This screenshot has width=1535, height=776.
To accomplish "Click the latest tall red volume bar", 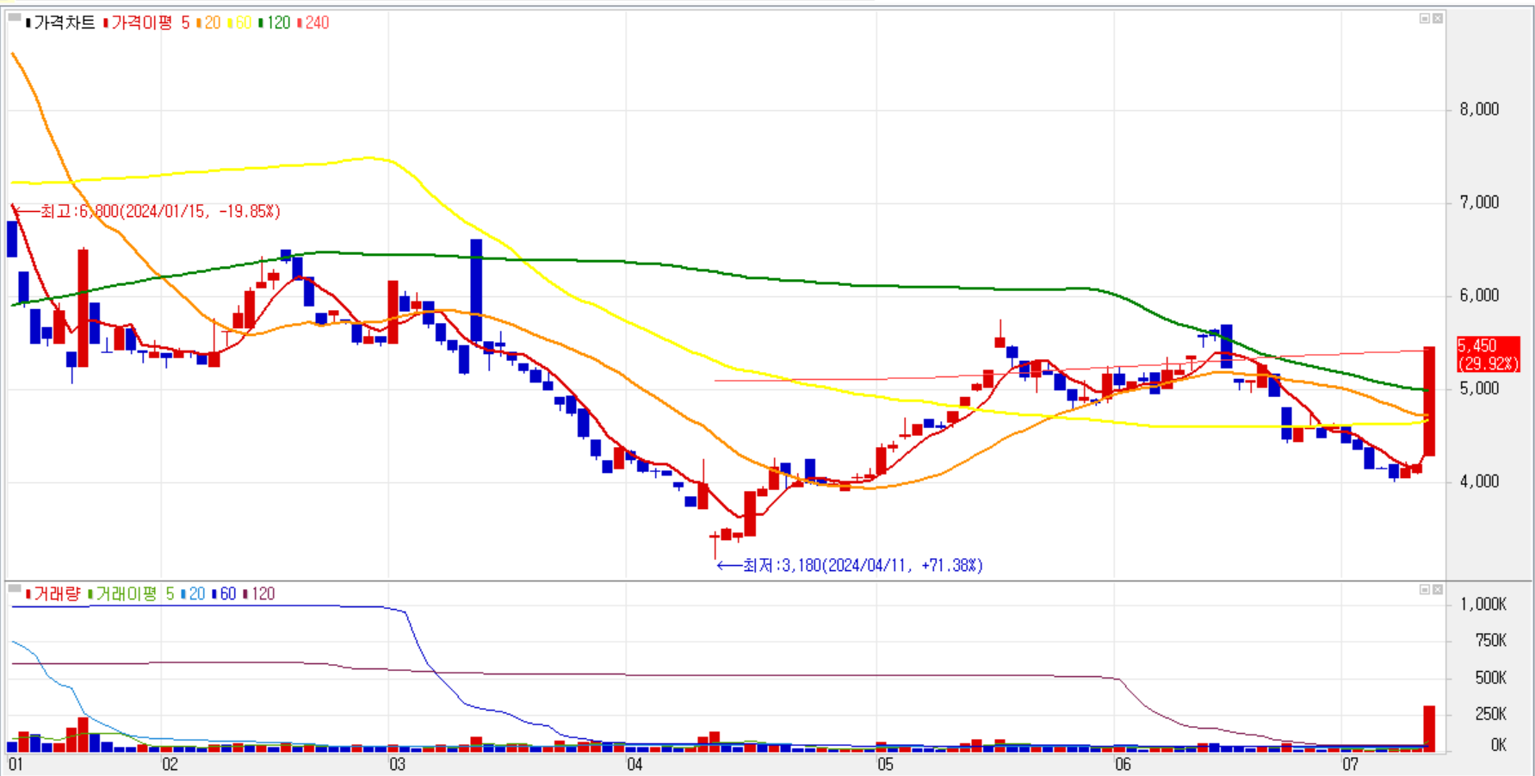I will [x=1429, y=729].
